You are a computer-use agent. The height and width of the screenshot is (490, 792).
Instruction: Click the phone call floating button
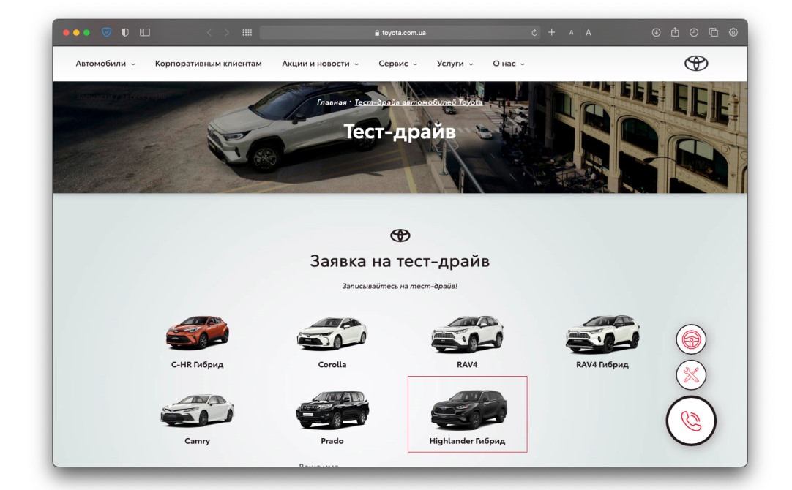pyautogui.click(x=691, y=421)
